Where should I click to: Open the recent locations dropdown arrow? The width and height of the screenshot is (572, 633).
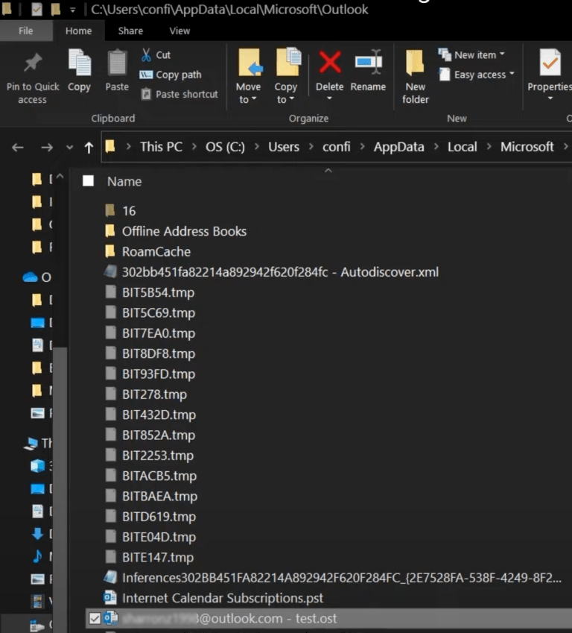point(69,147)
